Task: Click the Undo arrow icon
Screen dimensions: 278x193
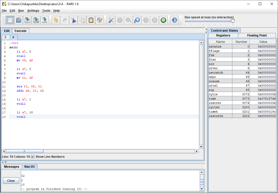Action: click(x=56, y=20)
